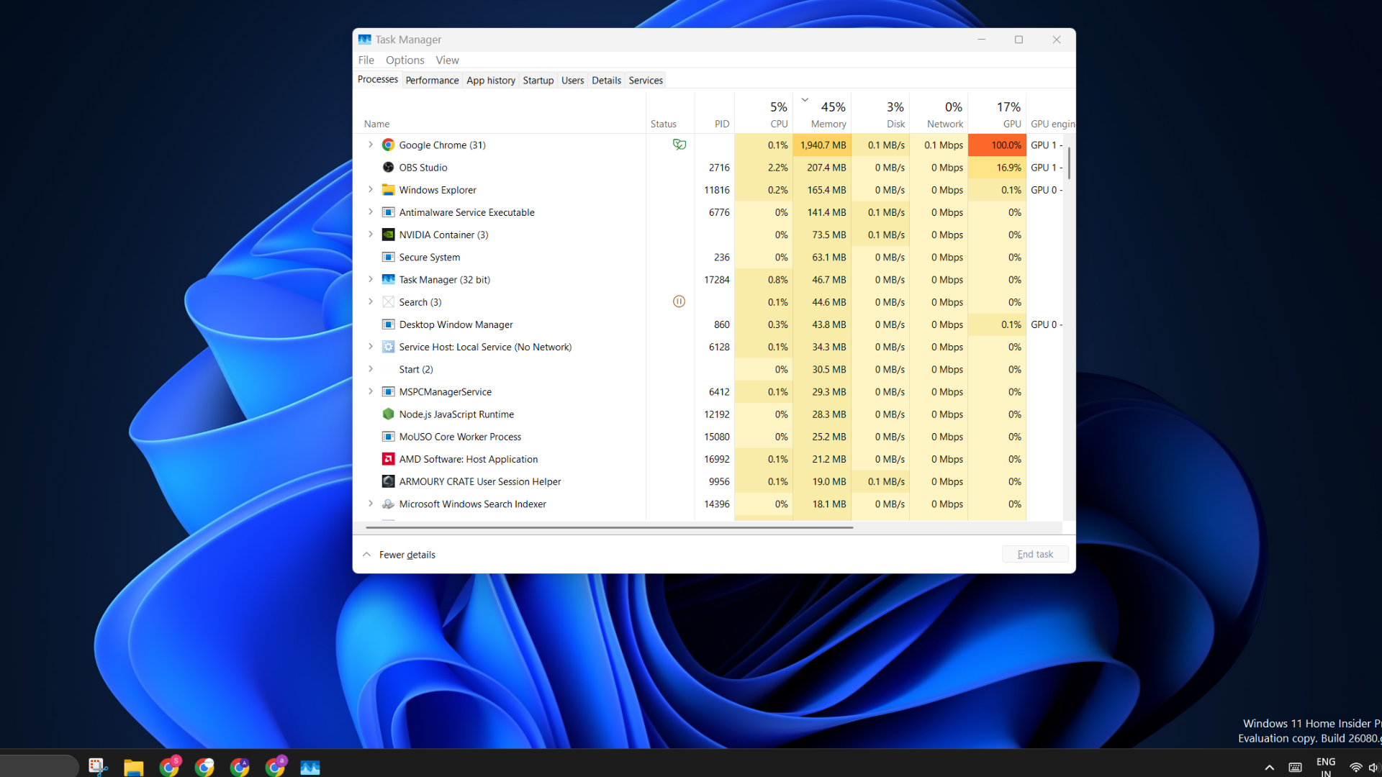
Task: Switch to the Details tab
Action: (x=606, y=80)
